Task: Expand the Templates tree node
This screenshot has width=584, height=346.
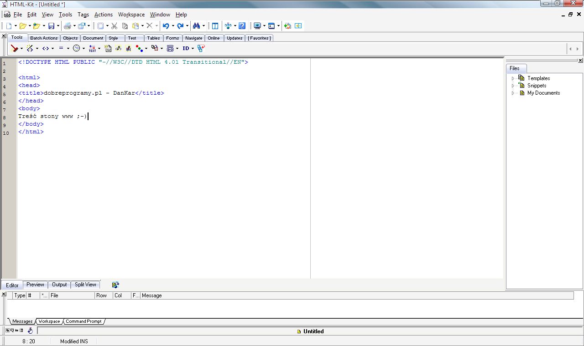Action: 512,78
